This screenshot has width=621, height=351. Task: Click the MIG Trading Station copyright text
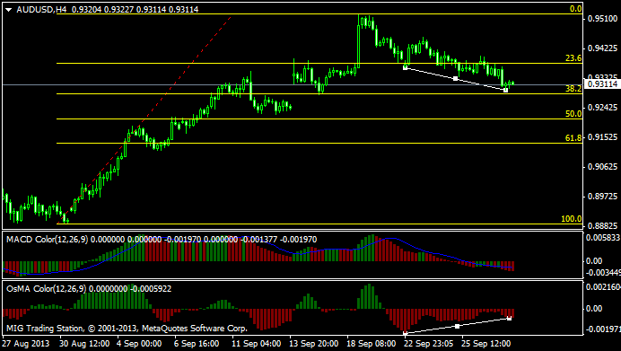click(x=127, y=329)
